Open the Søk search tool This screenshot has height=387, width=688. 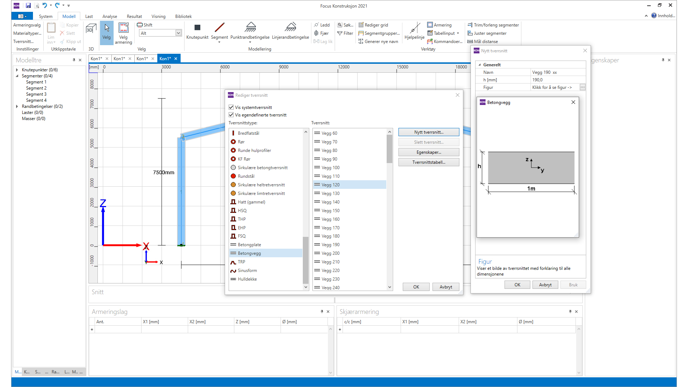click(345, 25)
